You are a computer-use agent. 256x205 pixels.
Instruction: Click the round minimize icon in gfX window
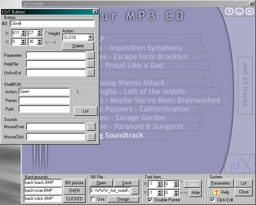[239, 11]
